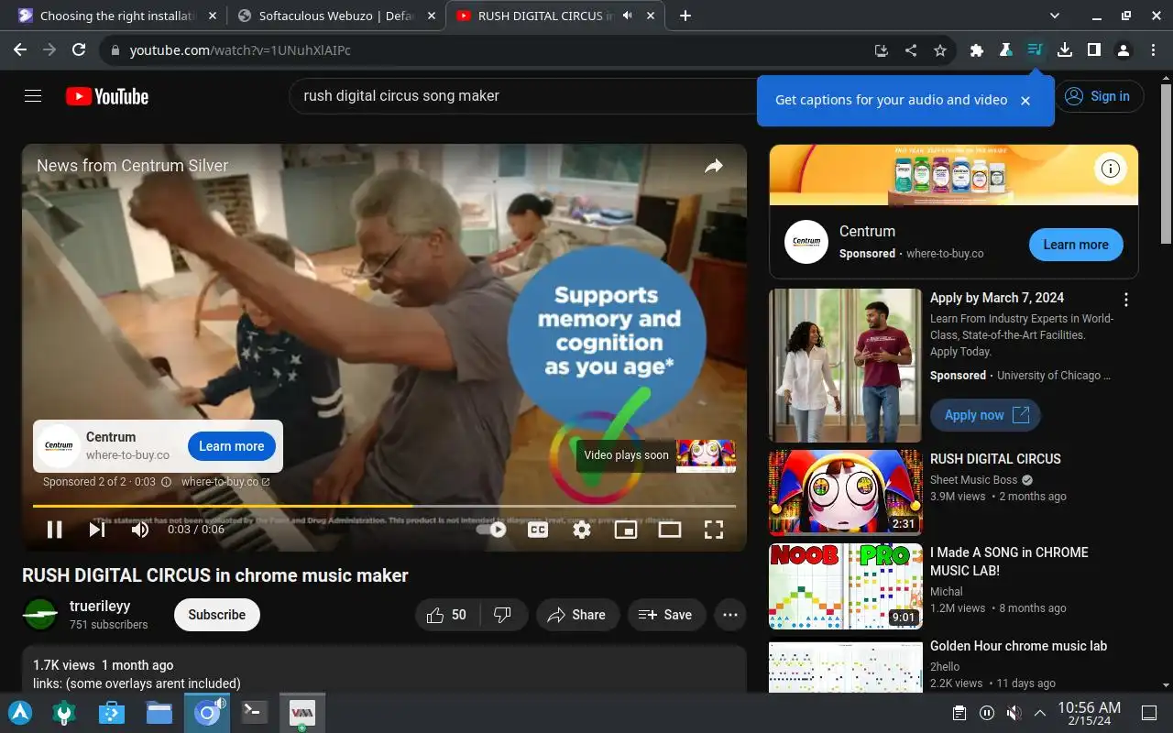Reload the YouTube page

pyautogui.click(x=79, y=50)
